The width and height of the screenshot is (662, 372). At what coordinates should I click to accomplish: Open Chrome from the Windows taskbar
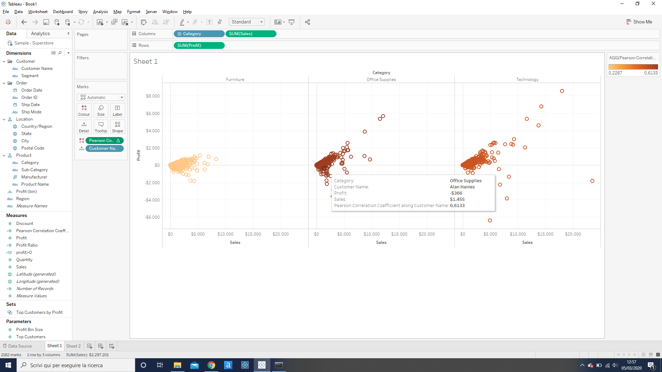[211, 365]
